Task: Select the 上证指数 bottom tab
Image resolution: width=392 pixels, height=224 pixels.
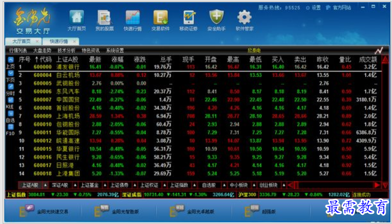Action: point(179,185)
